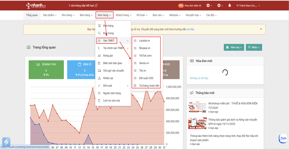Click the list icon beside Nguồn đơn hàng
This screenshot has width=289, height=150.
coord(99,93)
